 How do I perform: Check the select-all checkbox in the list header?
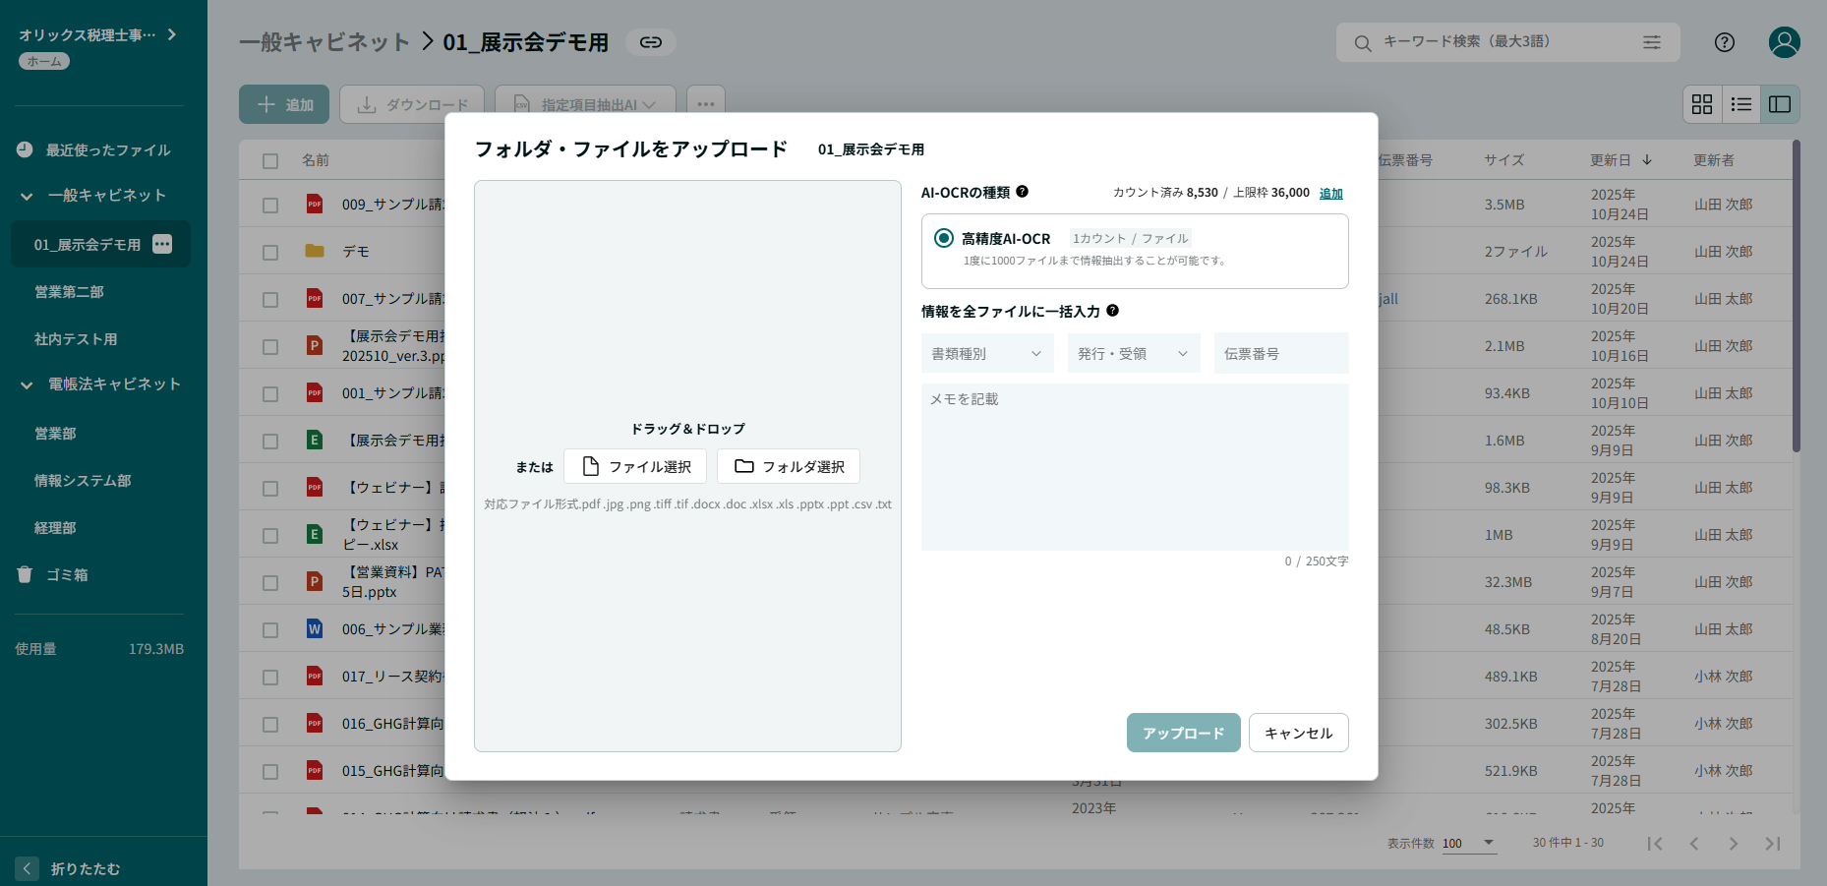(x=270, y=160)
